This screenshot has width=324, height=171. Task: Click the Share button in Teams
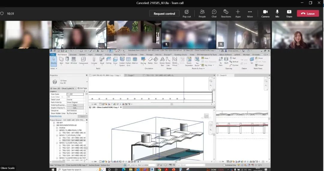(289, 13)
